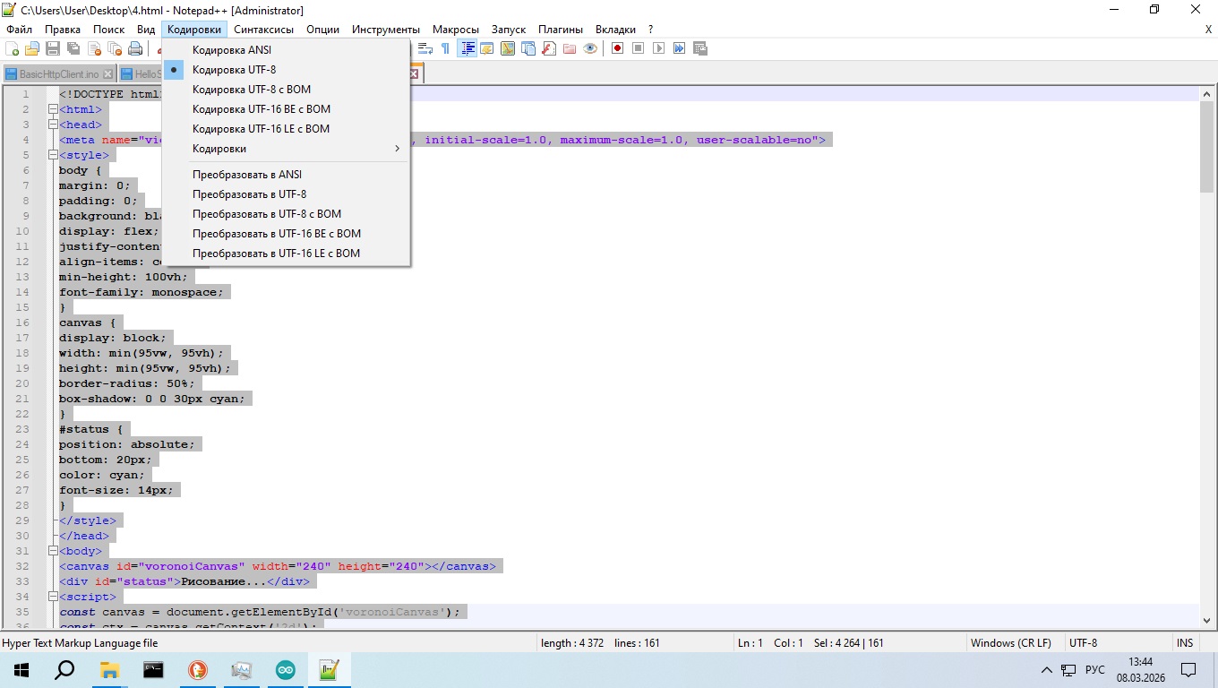Collapse the html tag fold marker
1218x688 pixels.
click(53, 109)
